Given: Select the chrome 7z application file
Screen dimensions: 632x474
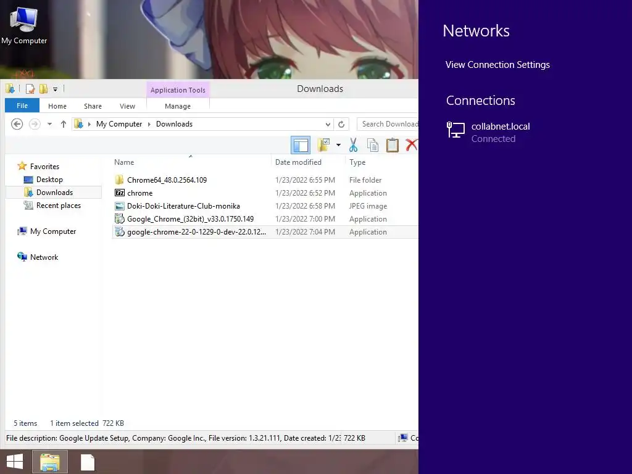Looking at the screenshot, I should [x=140, y=193].
